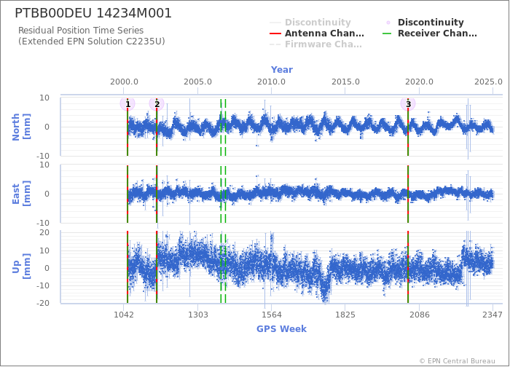Click the North [mm] axis label

coord(21,127)
